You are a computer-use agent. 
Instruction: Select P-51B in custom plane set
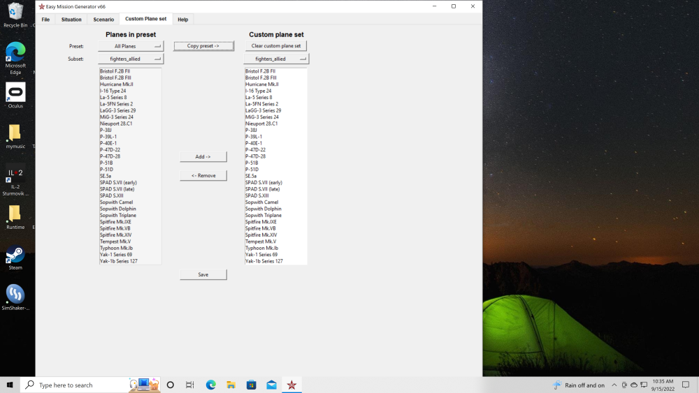tap(252, 163)
